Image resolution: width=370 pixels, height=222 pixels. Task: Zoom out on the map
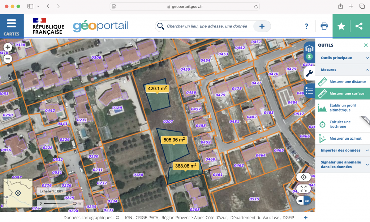pyautogui.click(x=8, y=58)
